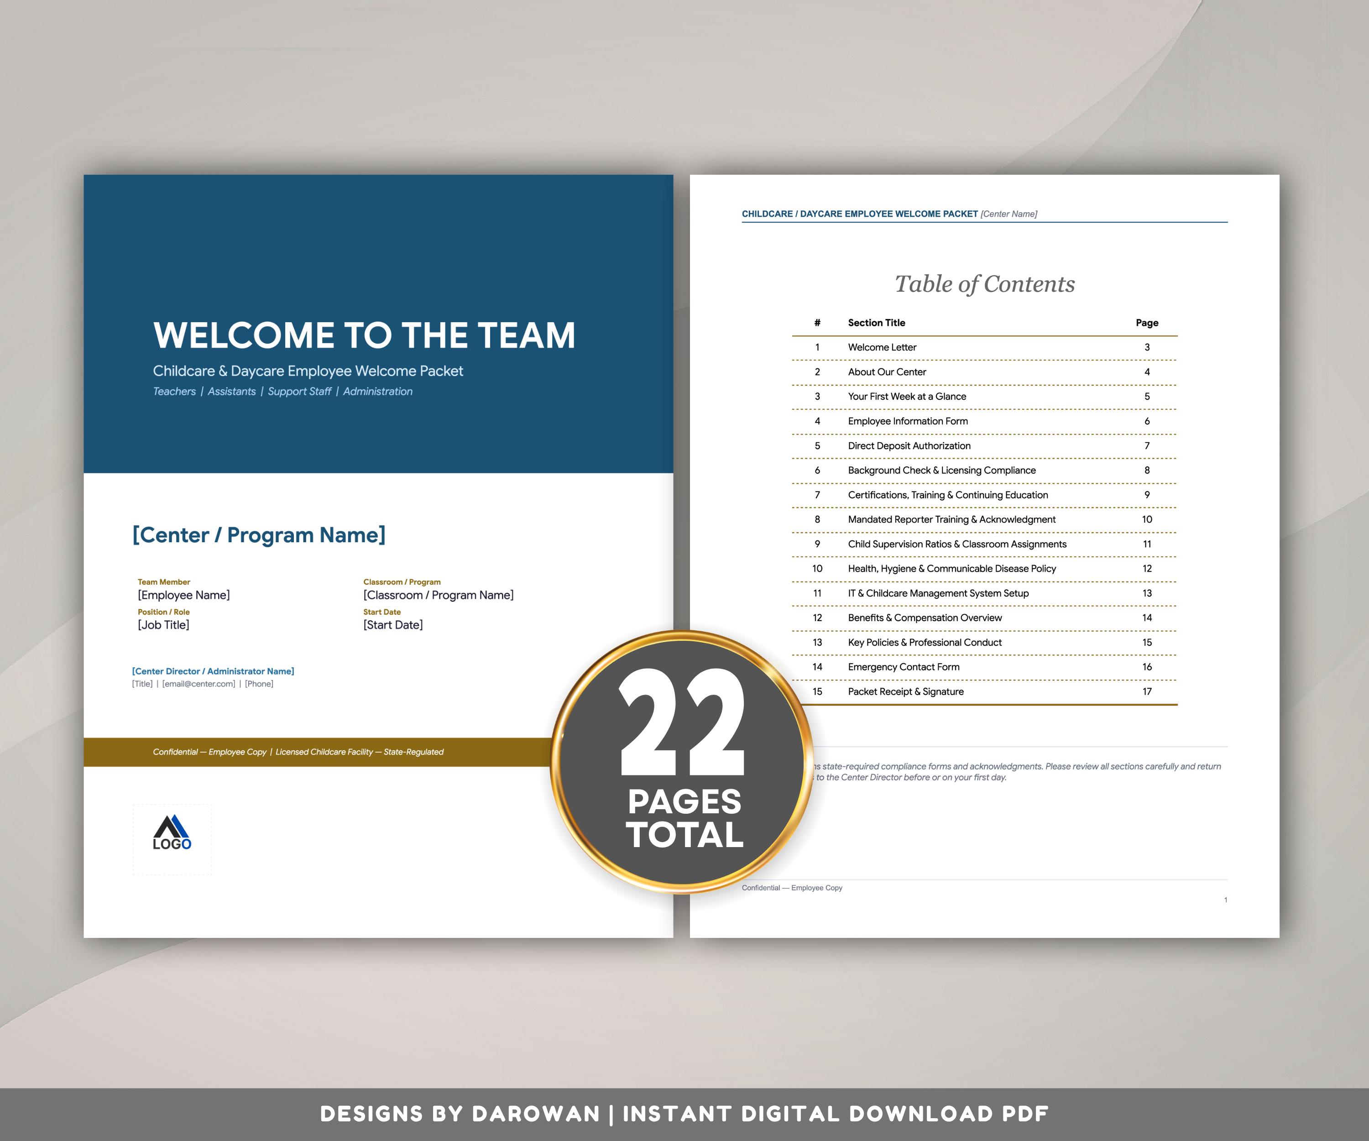Click 'Emergency Contact Form' entry

coord(904,667)
